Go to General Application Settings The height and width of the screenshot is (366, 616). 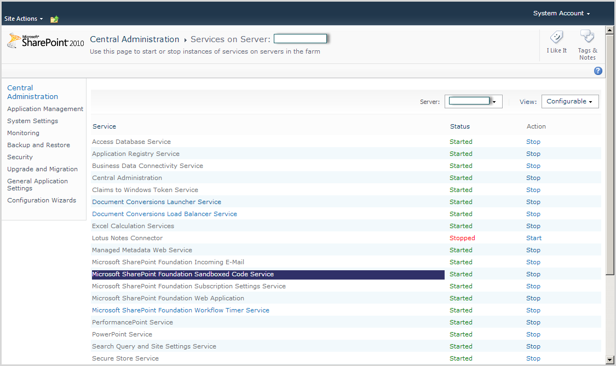click(37, 184)
